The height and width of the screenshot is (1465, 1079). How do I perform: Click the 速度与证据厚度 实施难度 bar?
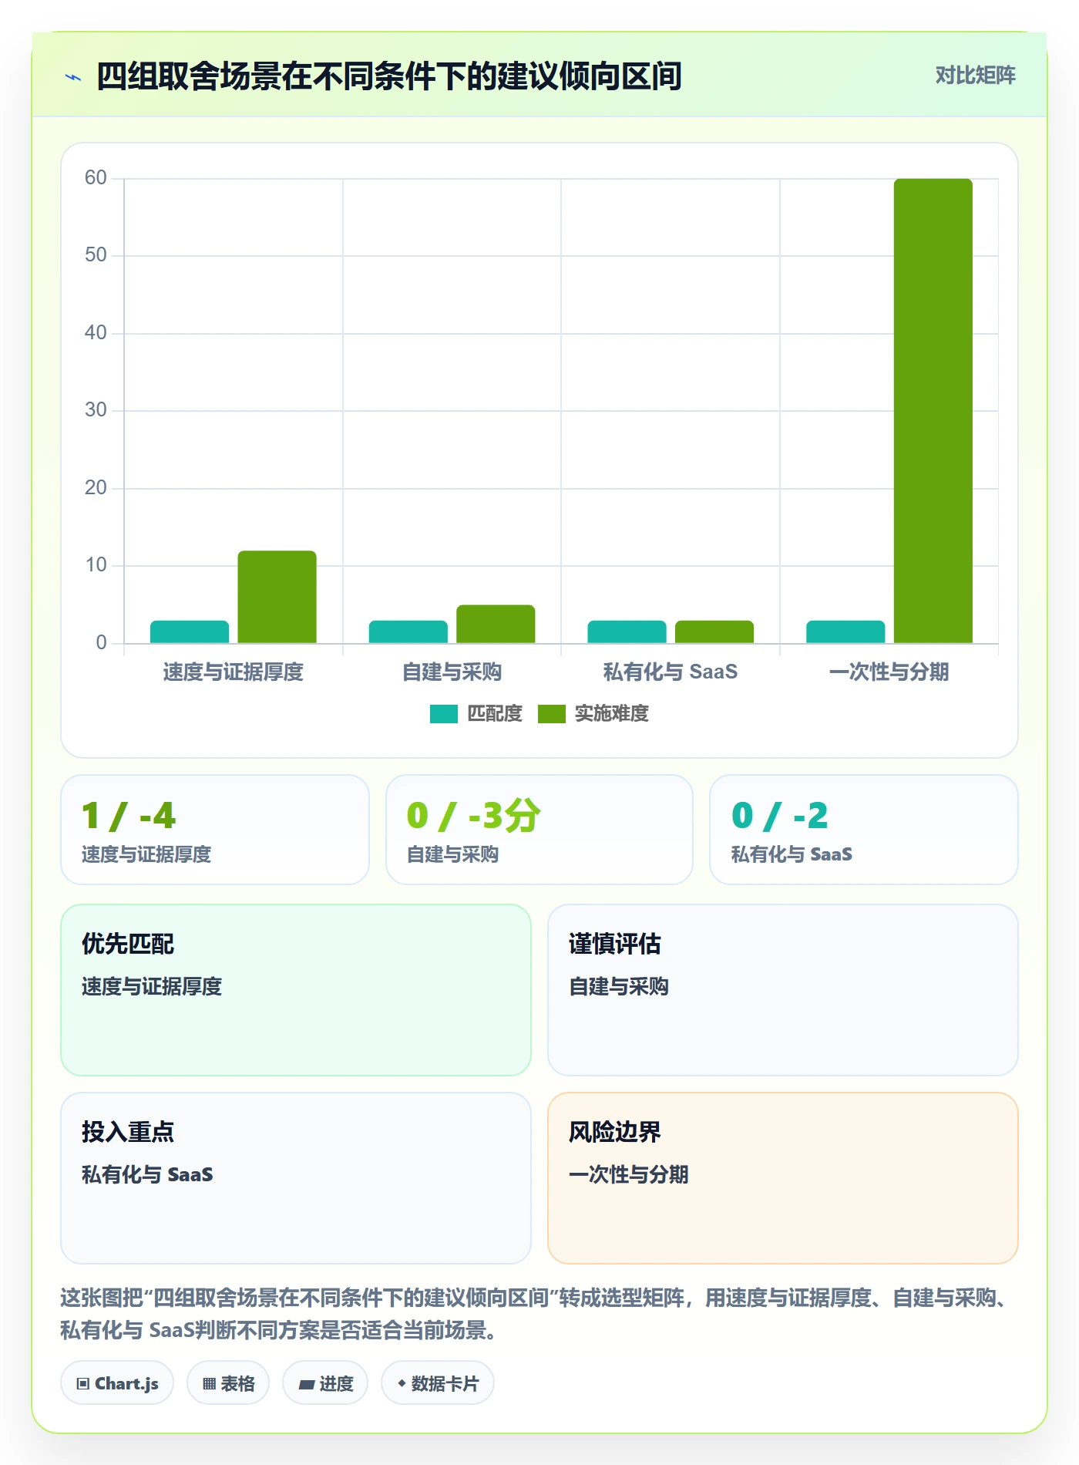click(277, 597)
